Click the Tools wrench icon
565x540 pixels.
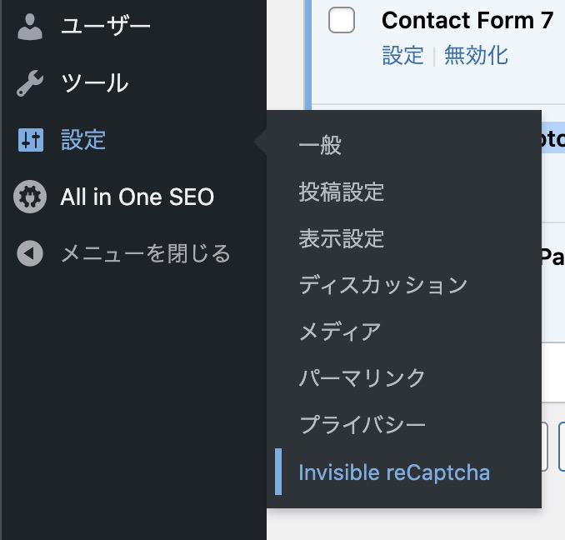point(30,83)
